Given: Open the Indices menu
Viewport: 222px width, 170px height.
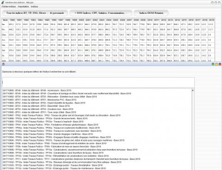Looking at the screenshot, I should pyautogui.click(x=34, y=6).
